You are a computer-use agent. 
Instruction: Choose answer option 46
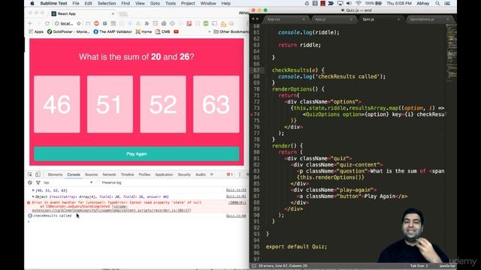pos(57,104)
